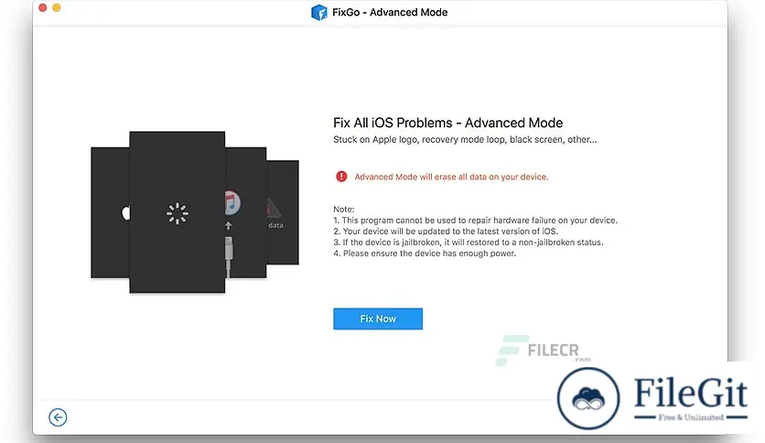Viewport: 765px width, 443px height.
Task: Close the window with red button
Action: coord(42,7)
